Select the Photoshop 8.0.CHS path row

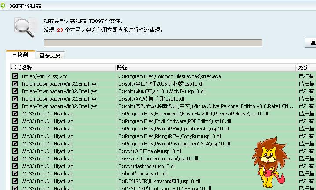pyautogui.click(x=165, y=188)
